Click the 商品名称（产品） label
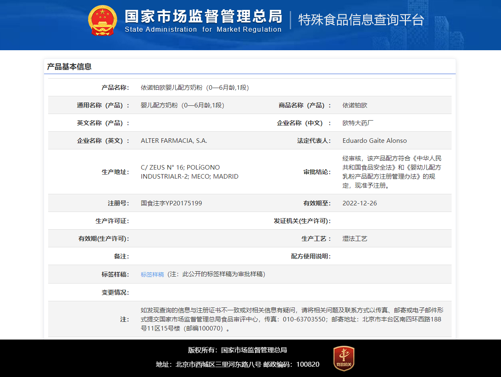 point(305,105)
